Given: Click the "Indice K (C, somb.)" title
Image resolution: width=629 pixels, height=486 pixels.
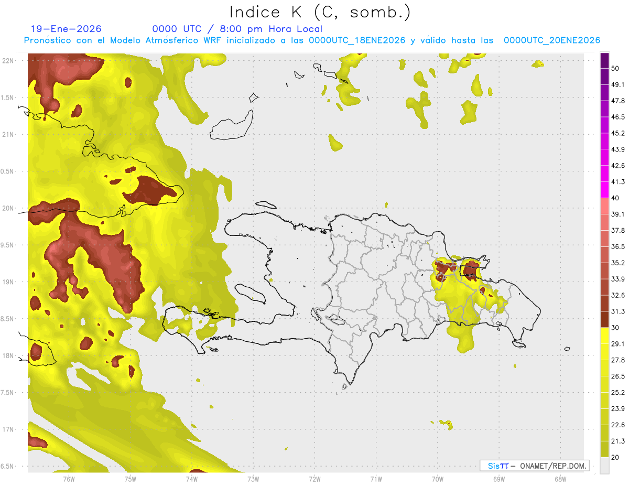Looking at the screenshot, I should (x=320, y=12).
